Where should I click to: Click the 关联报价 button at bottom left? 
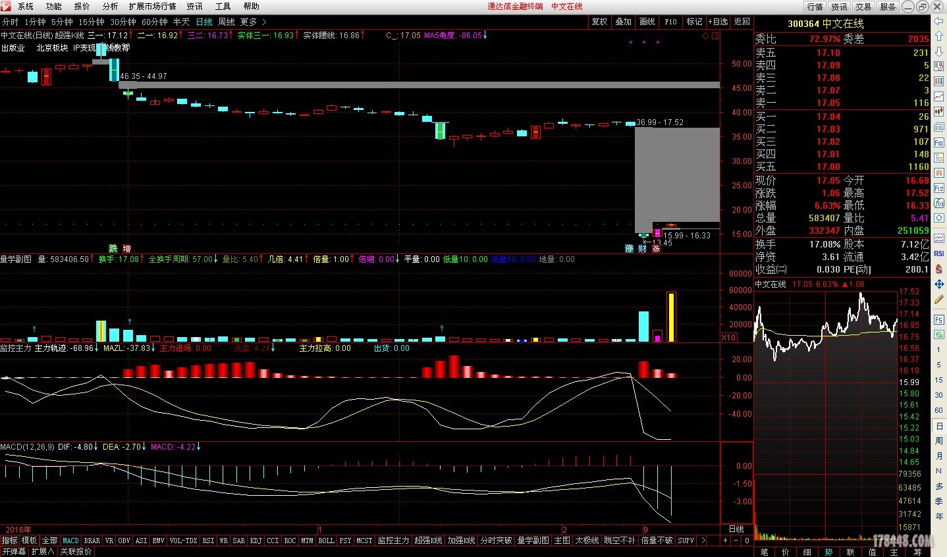76,552
